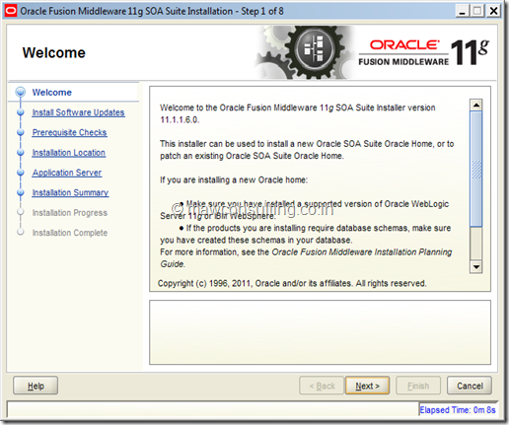Click the Welcome page heading
This screenshot has height=425, width=509.
[x=54, y=53]
